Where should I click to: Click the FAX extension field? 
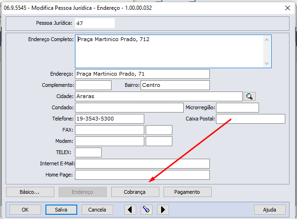coord(159,130)
